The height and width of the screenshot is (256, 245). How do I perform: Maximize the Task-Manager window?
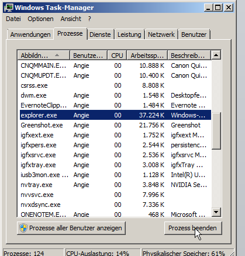(218, 8)
